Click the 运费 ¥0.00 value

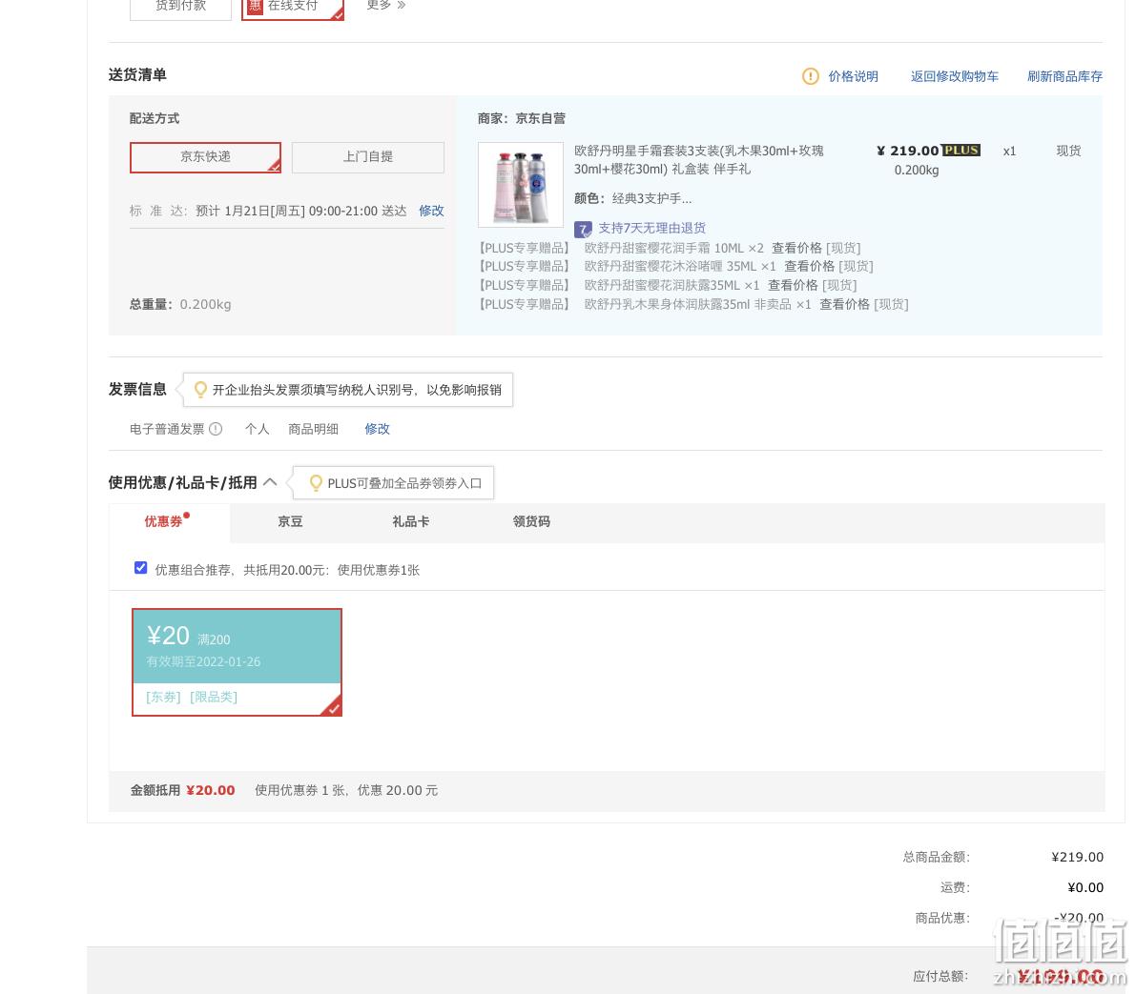(x=1085, y=887)
